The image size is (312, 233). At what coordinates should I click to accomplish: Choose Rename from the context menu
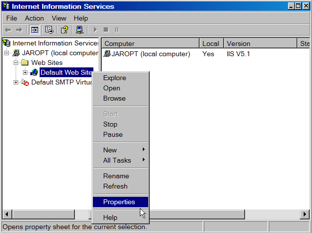pyautogui.click(x=121, y=176)
